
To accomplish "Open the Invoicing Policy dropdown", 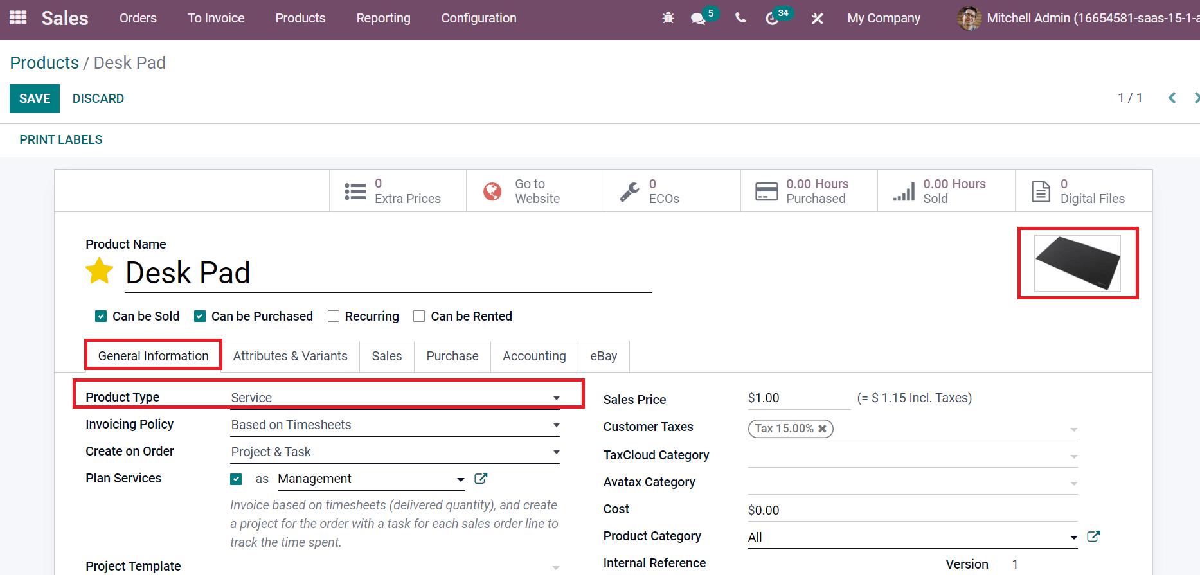I will (x=395, y=425).
